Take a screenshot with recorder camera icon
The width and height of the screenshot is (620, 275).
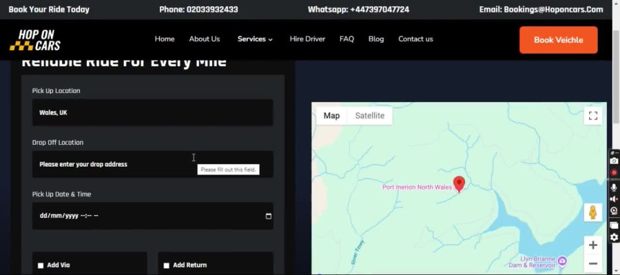(x=614, y=161)
